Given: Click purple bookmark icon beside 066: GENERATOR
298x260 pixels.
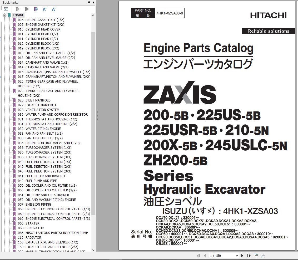Looking at the screenshot, I should (x=14, y=228).
